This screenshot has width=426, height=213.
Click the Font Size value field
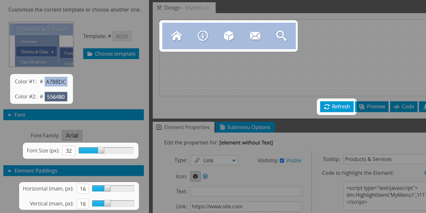(x=69, y=151)
